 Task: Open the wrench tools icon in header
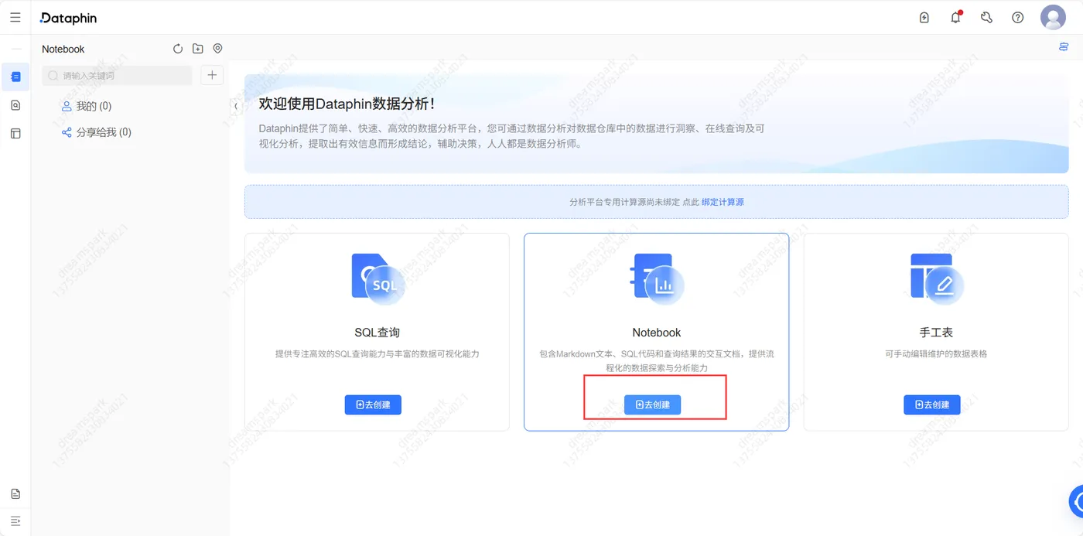986,18
